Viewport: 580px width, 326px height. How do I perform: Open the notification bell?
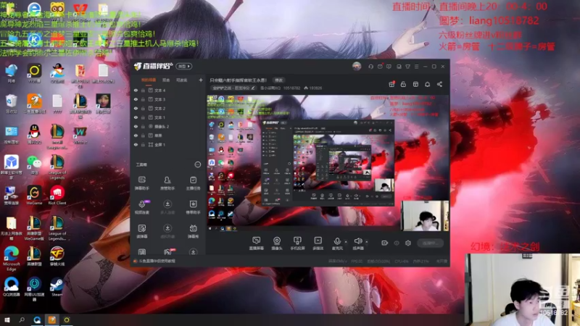click(x=427, y=84)
